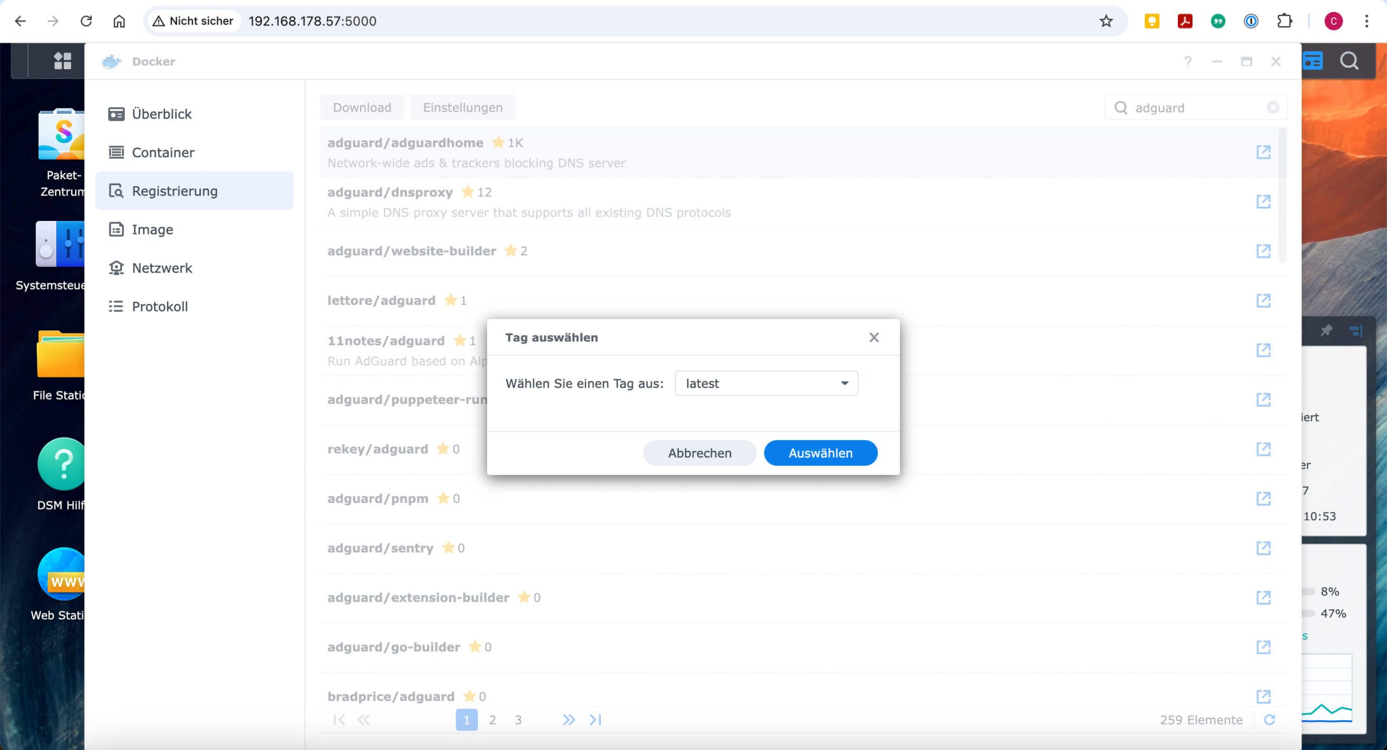Open the DSM main menu grid icon
Image resolution: width=1387 pixels, height=750 pixels.
[62, 61]
